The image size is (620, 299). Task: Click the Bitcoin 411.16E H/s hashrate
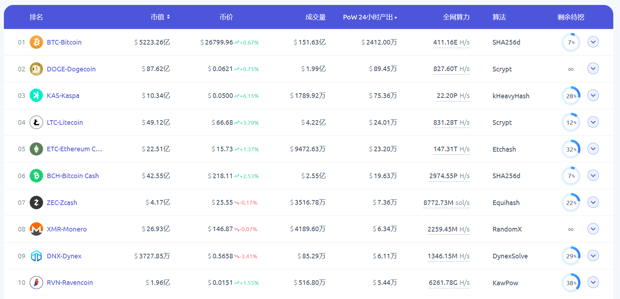coord(451,42)
